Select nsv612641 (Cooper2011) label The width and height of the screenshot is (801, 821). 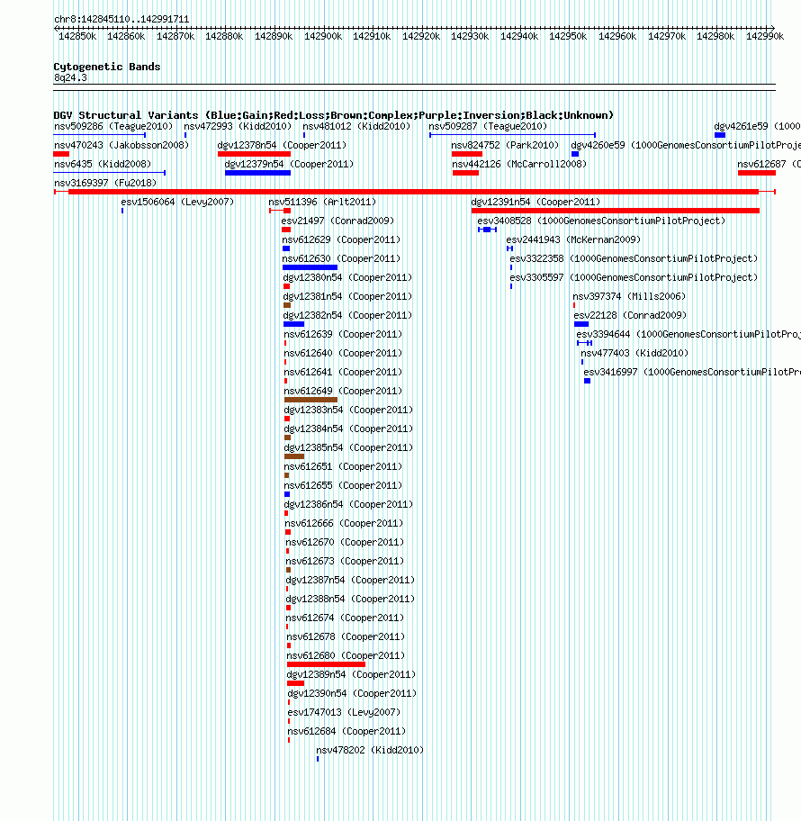[x=343, y=372]
